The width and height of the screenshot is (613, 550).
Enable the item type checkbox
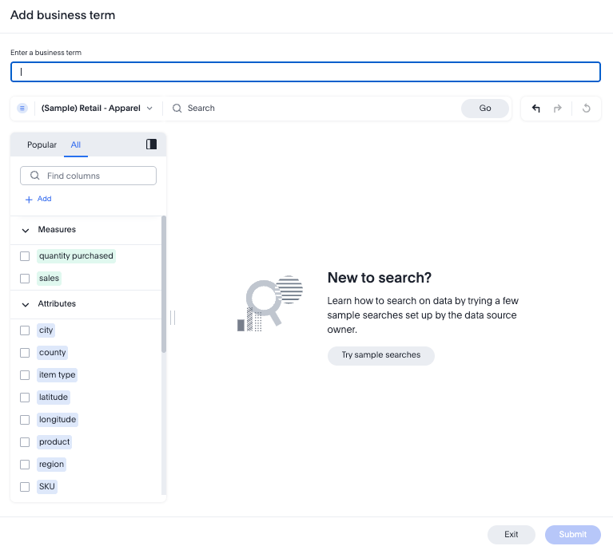(25, 375)
